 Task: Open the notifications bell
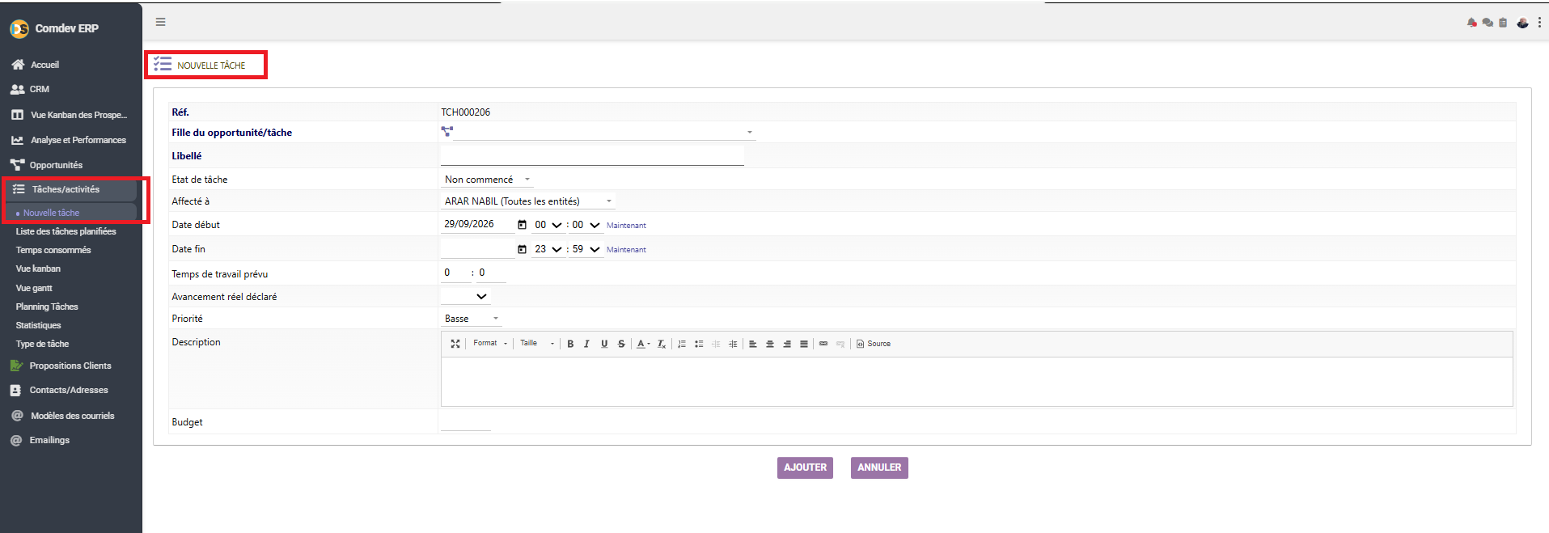point(1471,23)
